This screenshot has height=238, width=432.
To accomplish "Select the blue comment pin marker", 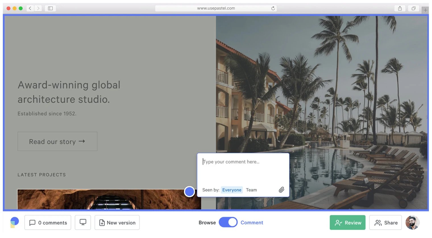I will point(189,192).
